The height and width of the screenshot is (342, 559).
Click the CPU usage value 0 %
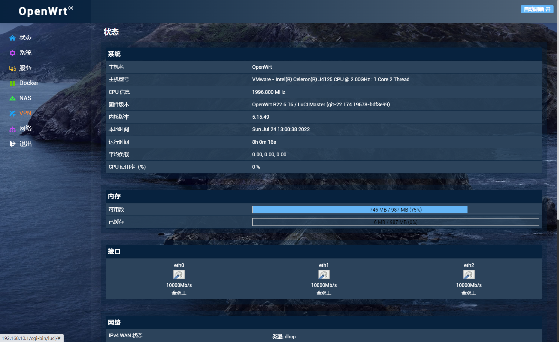(x=256, y=167)
